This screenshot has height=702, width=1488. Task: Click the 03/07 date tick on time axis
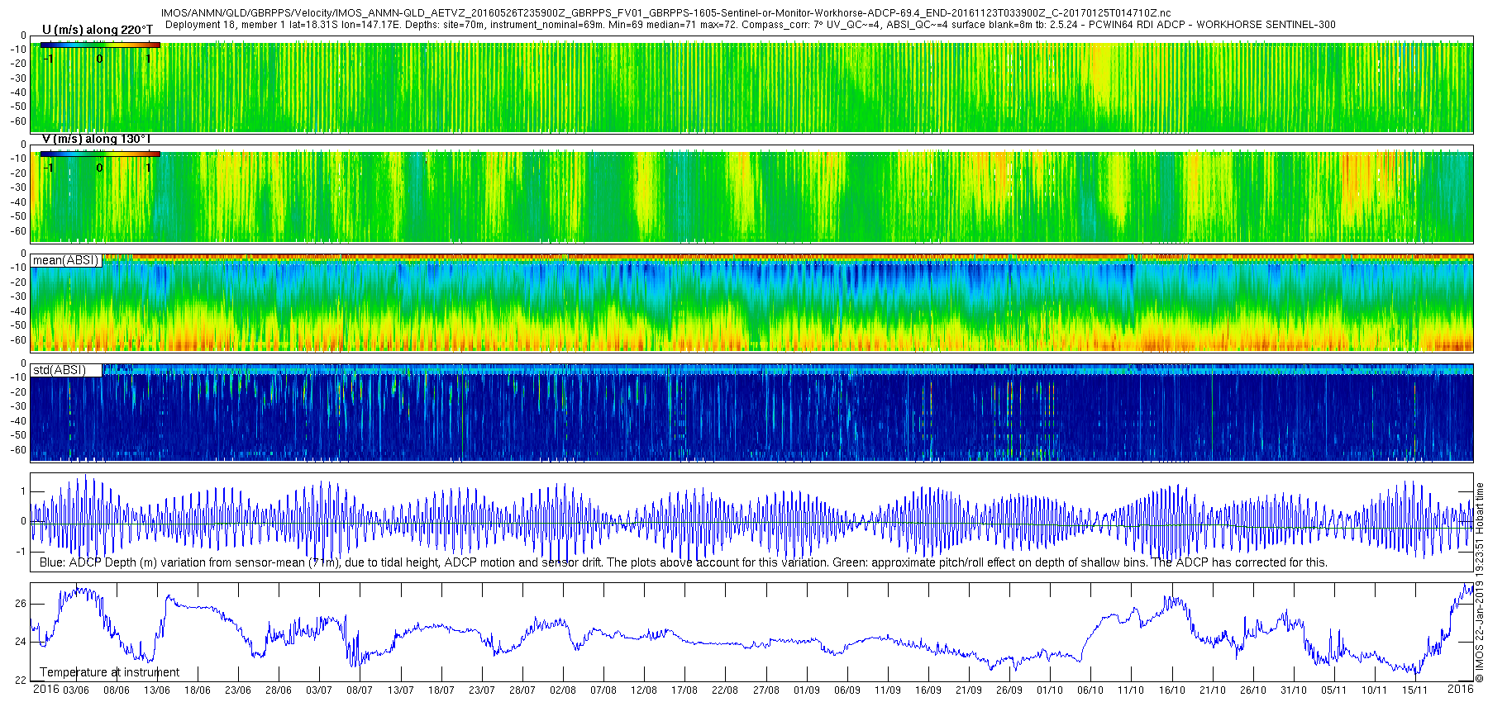tap(319, 690)
